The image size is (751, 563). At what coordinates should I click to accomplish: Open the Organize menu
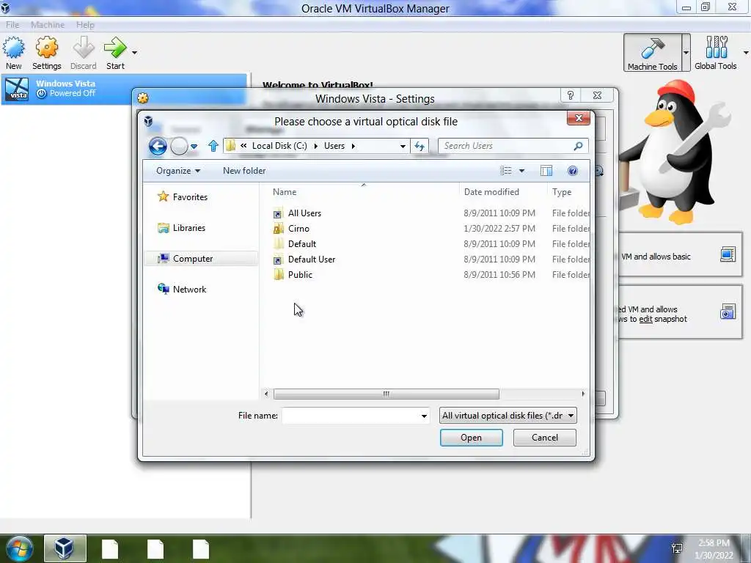(x=177, y=170)
